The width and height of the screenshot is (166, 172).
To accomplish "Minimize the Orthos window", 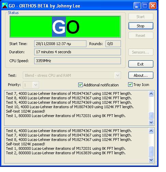I will coord(137,6).
